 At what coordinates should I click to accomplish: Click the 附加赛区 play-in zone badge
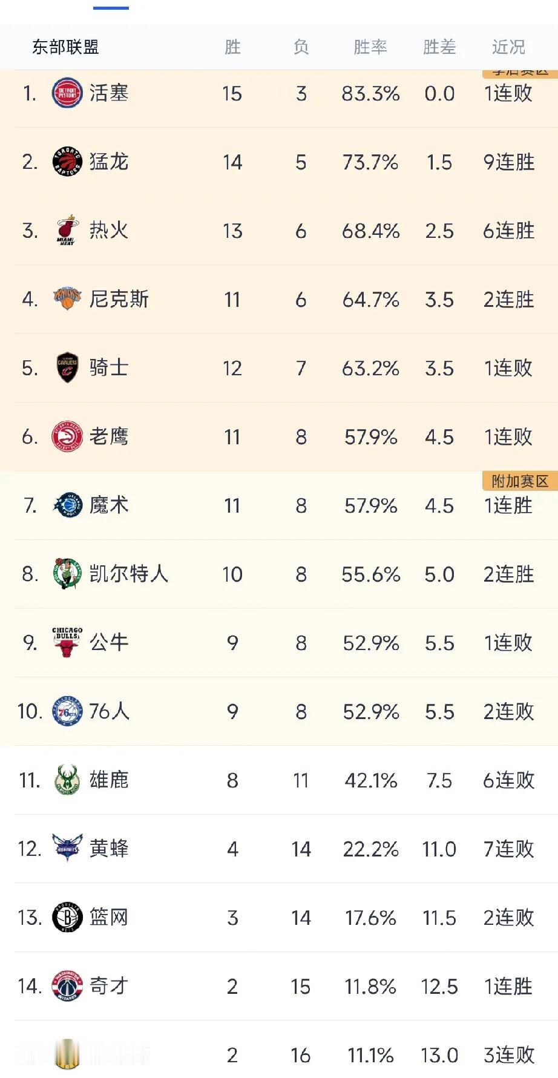(520, 481)
